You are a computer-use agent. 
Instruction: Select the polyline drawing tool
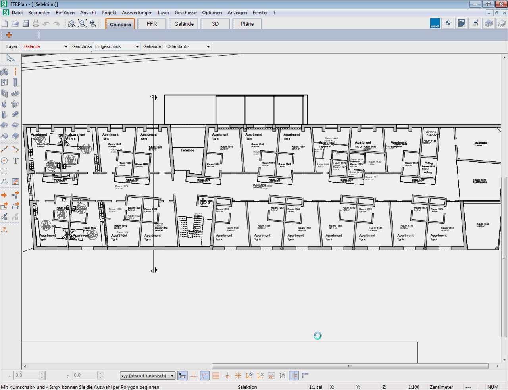[15, 150]
